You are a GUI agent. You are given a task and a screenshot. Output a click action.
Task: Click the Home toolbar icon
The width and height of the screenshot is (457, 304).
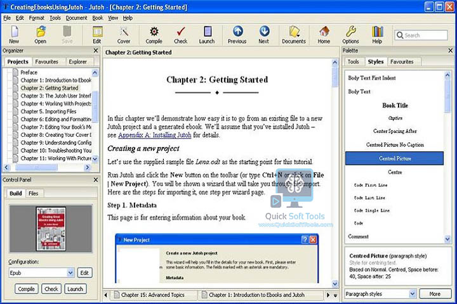324,35
